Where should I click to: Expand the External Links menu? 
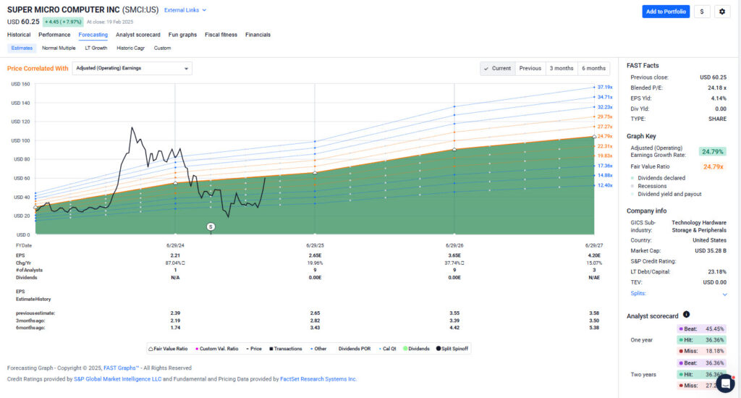[185, 10]
